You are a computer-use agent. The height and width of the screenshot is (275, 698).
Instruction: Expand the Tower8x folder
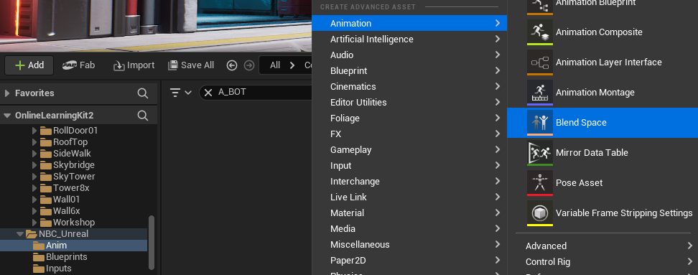pos(34,188)
